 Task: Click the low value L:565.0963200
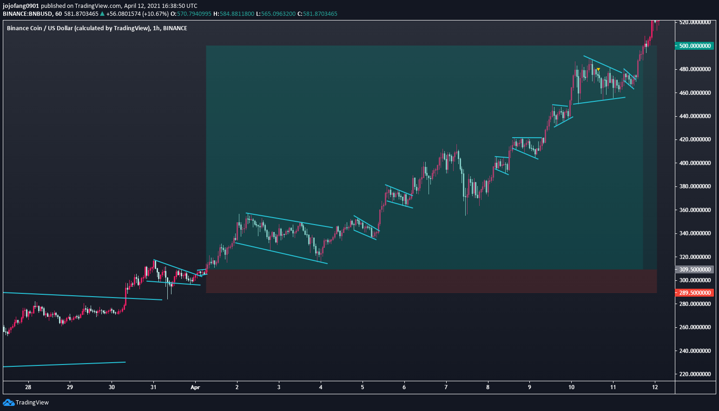click(x=276, y=14)
